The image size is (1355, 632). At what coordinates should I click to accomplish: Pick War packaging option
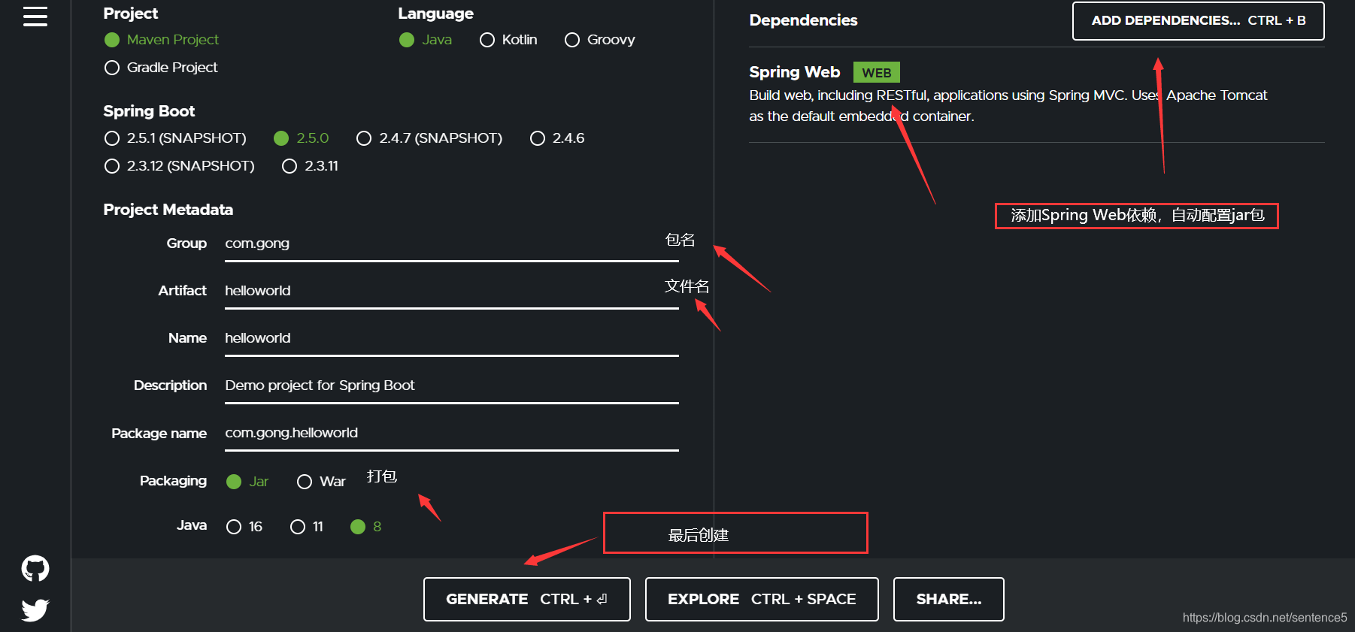click(321, 482)
